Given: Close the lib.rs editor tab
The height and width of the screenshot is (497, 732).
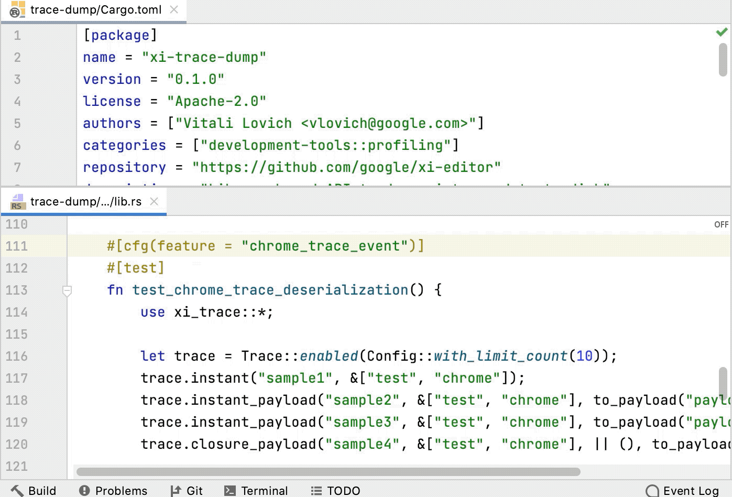Looking at the screenshot, I should pyautogui.click(x=154, y=201).
